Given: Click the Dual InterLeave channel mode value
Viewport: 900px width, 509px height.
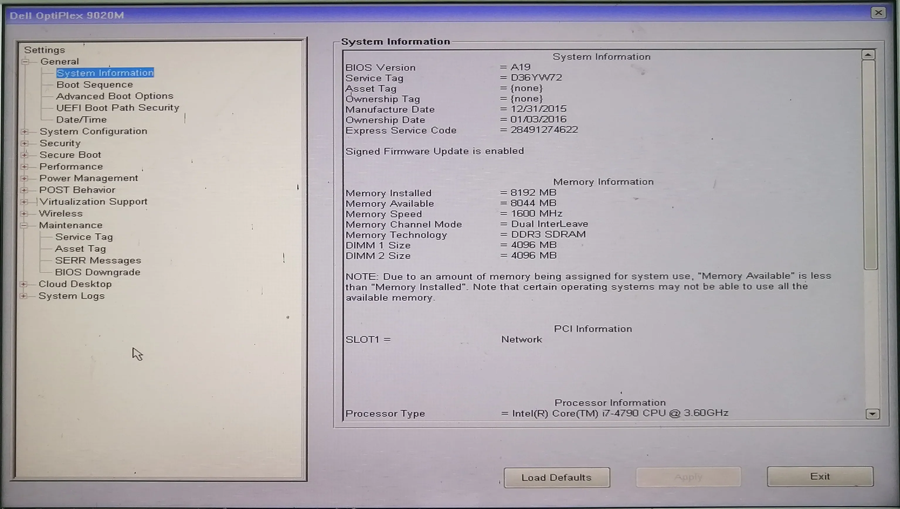Looking at the screenshot, I should (549, 224).
